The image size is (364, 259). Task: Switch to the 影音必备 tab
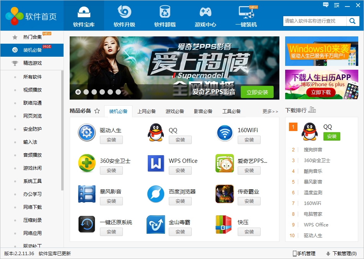coord(203,111)
